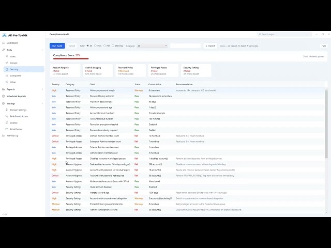Click the Settings gear icon in sidebar

click(4, 103)
